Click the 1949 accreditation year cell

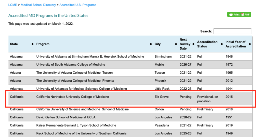tap(229, 133)
